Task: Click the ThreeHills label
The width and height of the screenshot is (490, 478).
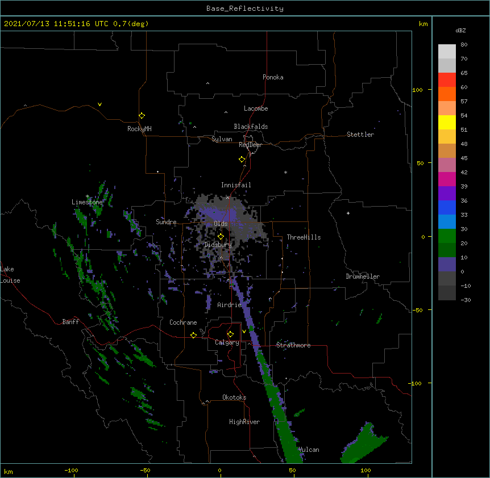Action: pos(304,237)
